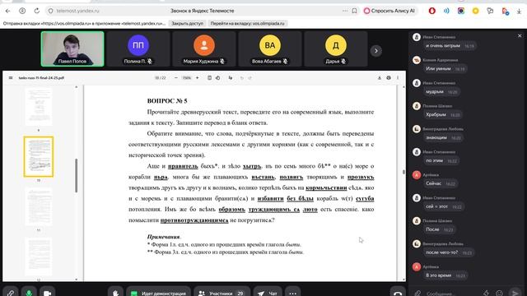Screen dimensions: 527x296
Task: Open the highlighted yellow-bordered page thumbnail
Action: pos(39,157)
